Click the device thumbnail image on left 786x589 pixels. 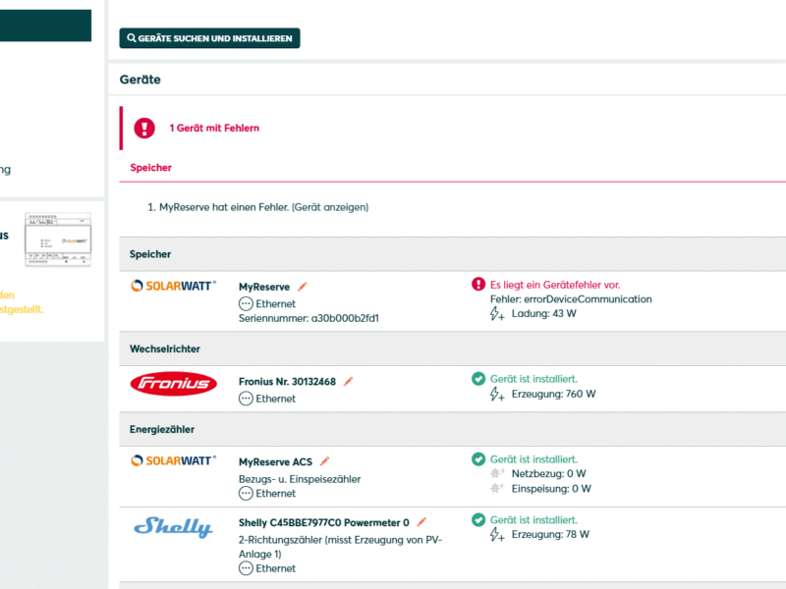point(59,239)
